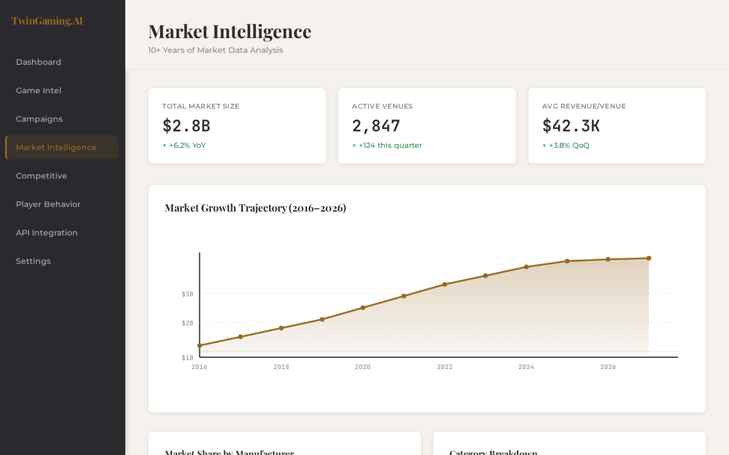
Task: Click the Active Venues card
Action: point(427,126)
